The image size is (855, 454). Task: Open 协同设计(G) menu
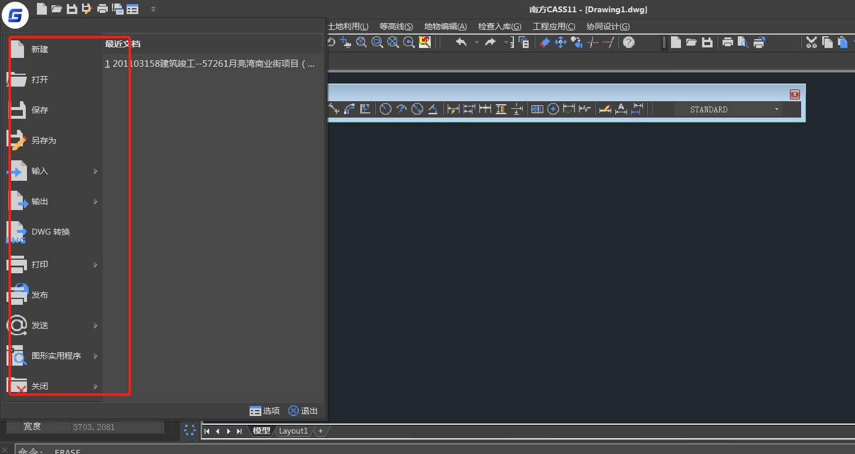point(608,26)
